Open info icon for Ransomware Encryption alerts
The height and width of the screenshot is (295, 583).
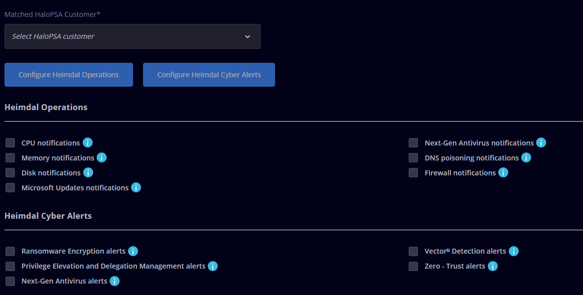point(133,251)
